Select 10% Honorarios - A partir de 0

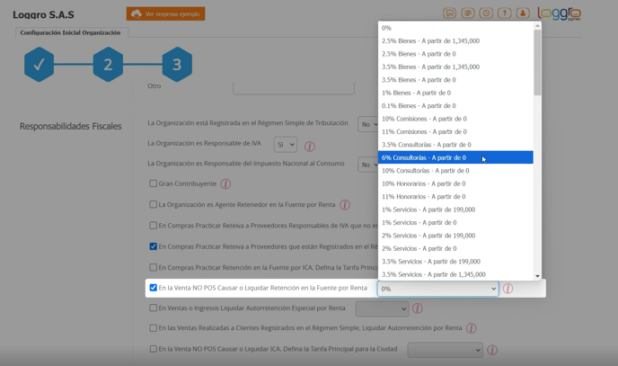tap(455, 183)
